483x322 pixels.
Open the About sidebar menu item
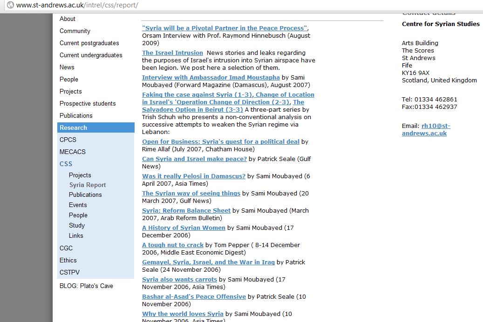pos(68,19)
